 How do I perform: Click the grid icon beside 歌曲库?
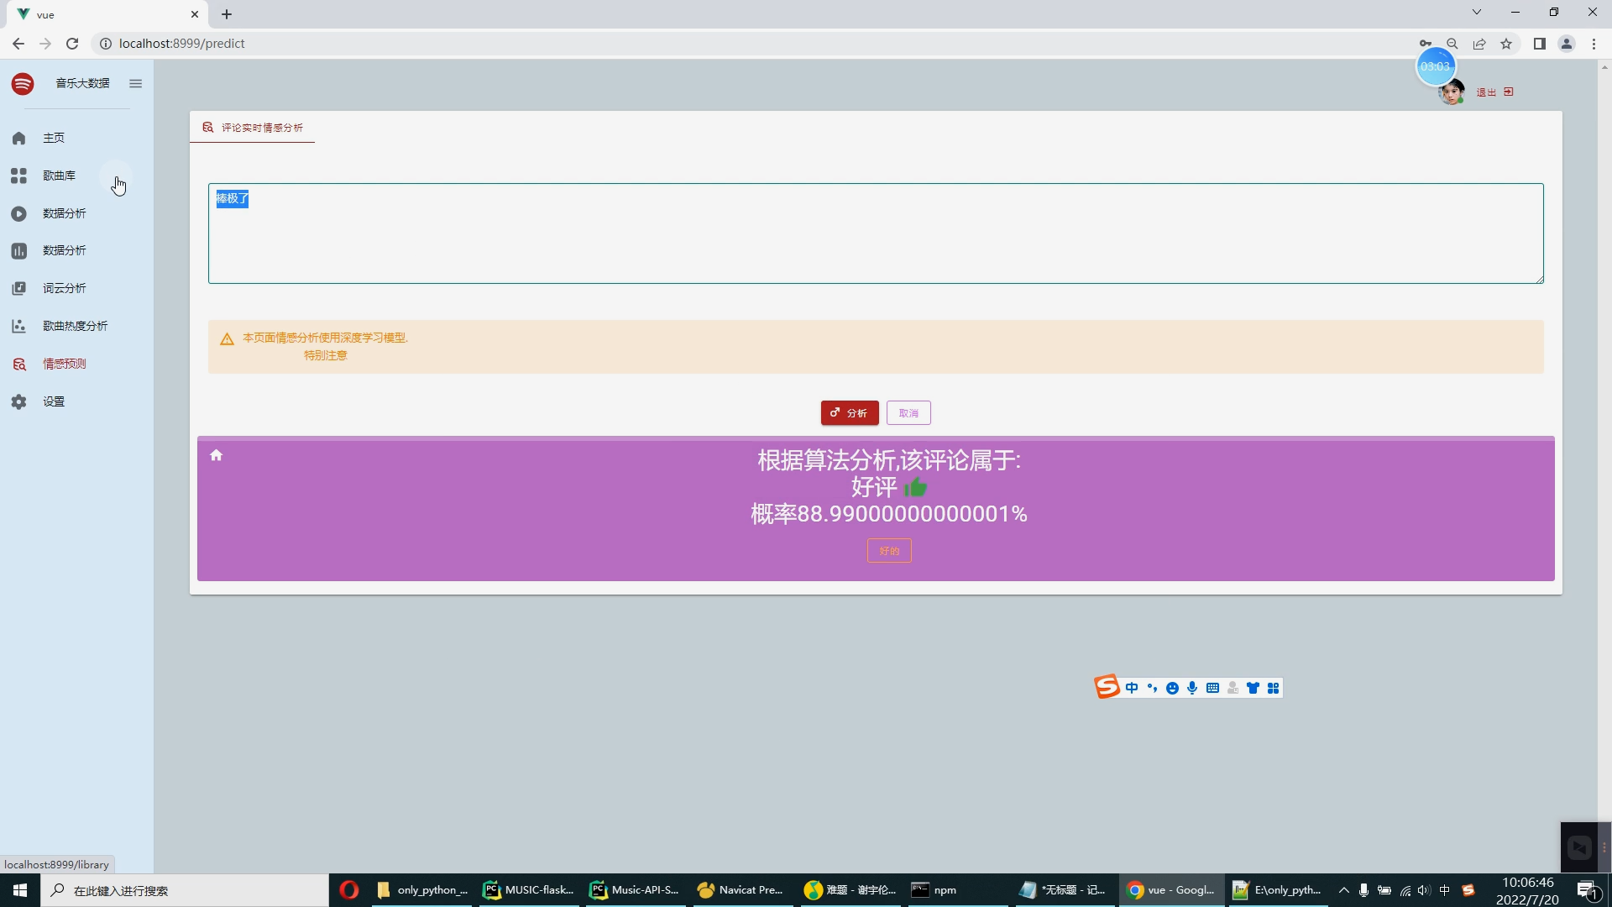pyautogui.click(x=18, y=176)
